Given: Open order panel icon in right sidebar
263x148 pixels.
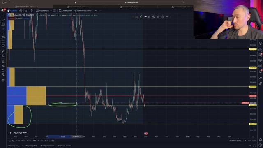Looking at the screenshot, I should (260, 78).
